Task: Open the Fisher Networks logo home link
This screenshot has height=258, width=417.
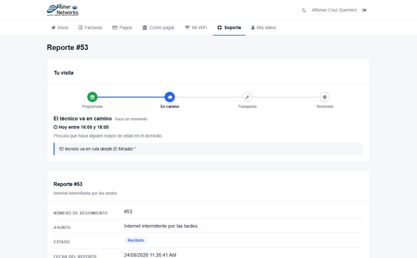Action: coord(63,10)
